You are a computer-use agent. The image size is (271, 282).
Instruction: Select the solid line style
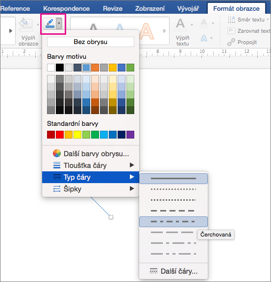(173, 178)
